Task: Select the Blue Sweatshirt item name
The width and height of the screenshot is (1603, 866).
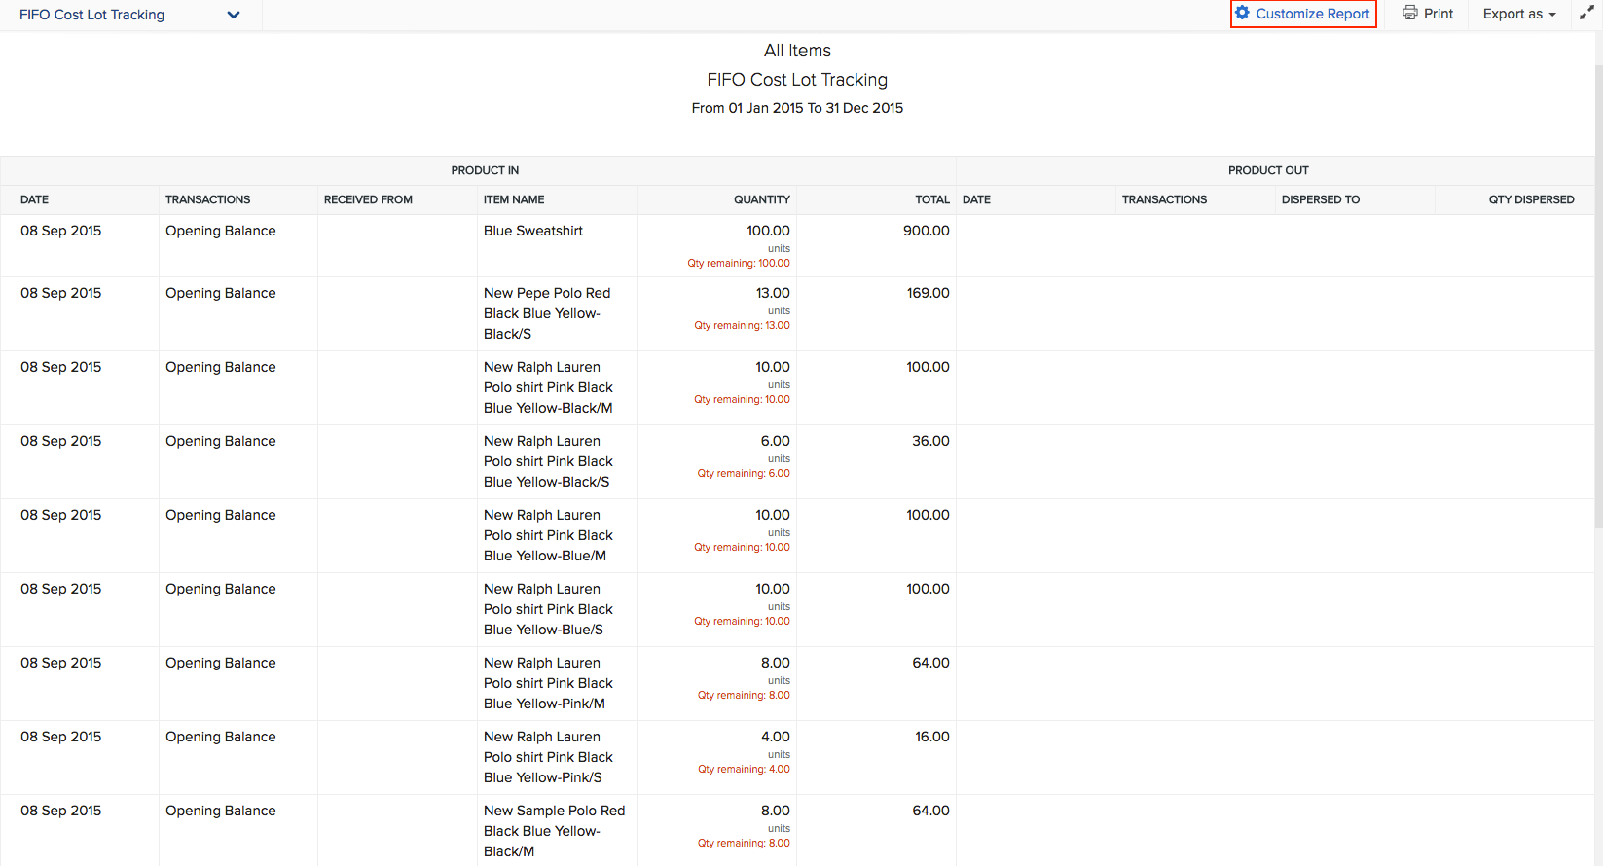Action: (x=533, y=231)
